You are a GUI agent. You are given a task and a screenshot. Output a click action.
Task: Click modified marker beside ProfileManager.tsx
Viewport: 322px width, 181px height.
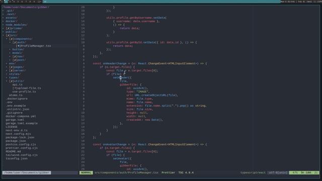pos(18,46)
